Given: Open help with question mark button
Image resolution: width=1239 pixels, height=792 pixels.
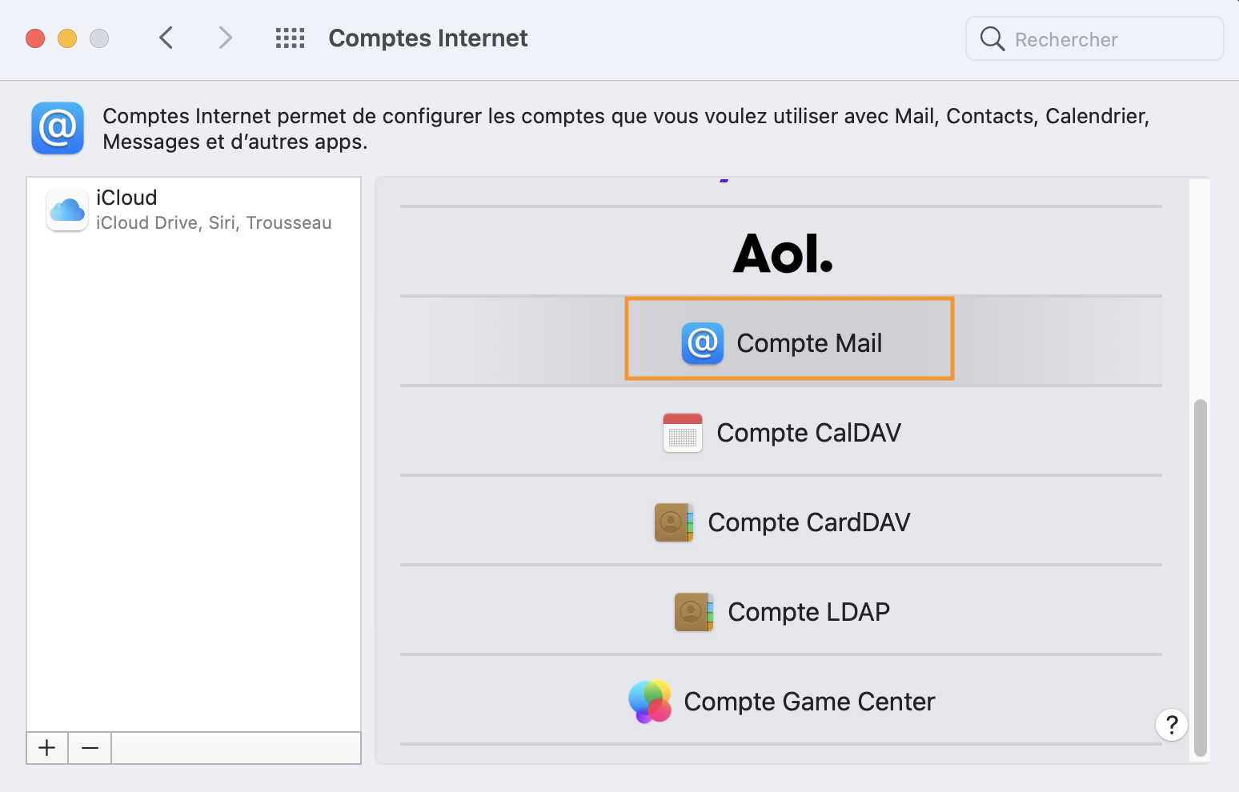Looking at the screenshot, I should [1171, 725].
